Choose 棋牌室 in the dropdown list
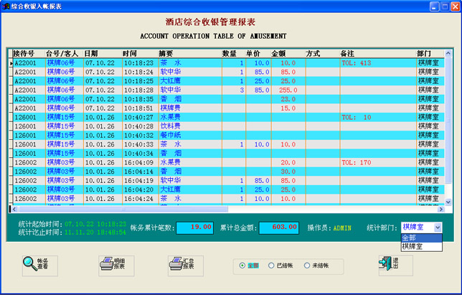The height and width of the screenshot is (295, 462). 421,246
